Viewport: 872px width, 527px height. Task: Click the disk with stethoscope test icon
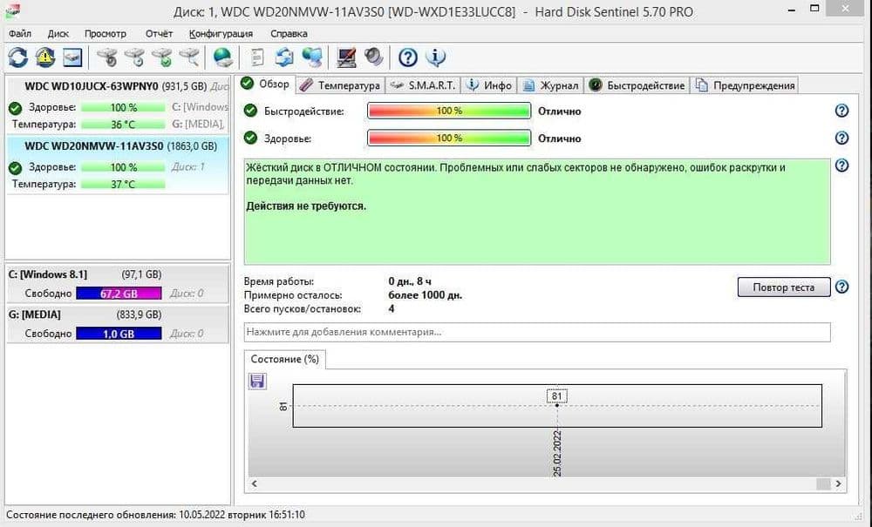(x=106, y=57)
